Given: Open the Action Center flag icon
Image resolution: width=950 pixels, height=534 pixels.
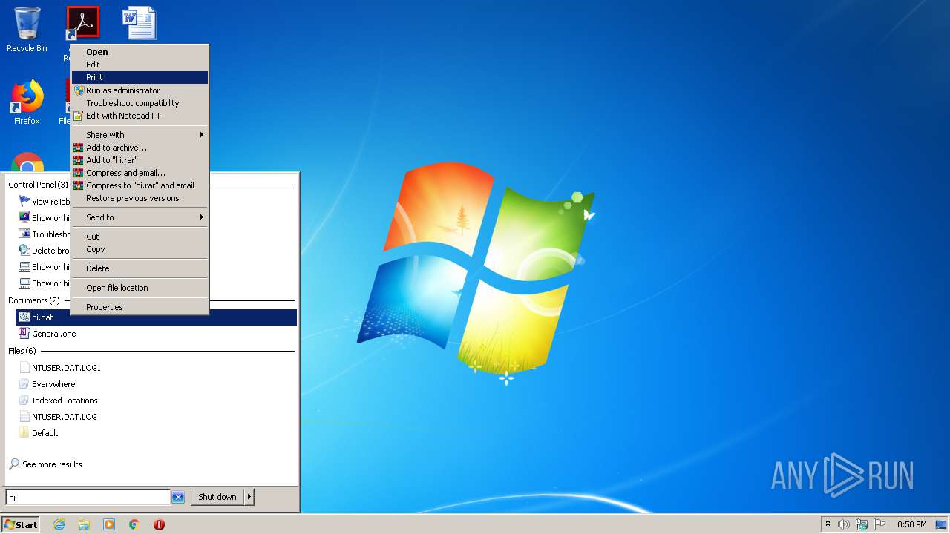Looking at the screenshot, I should (x=879, y=524).
